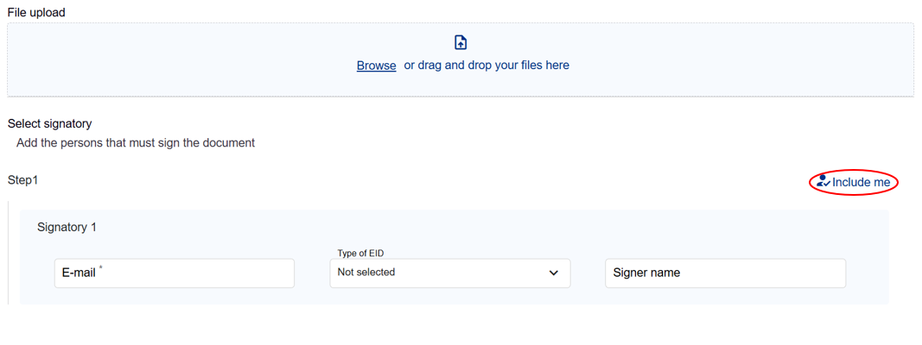Click the chevron arrow in EID dropdown
Screen dimensions: 922x345
click(x=554, y=273)
